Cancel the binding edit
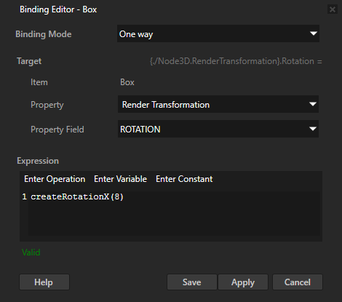 click(298, 282)
